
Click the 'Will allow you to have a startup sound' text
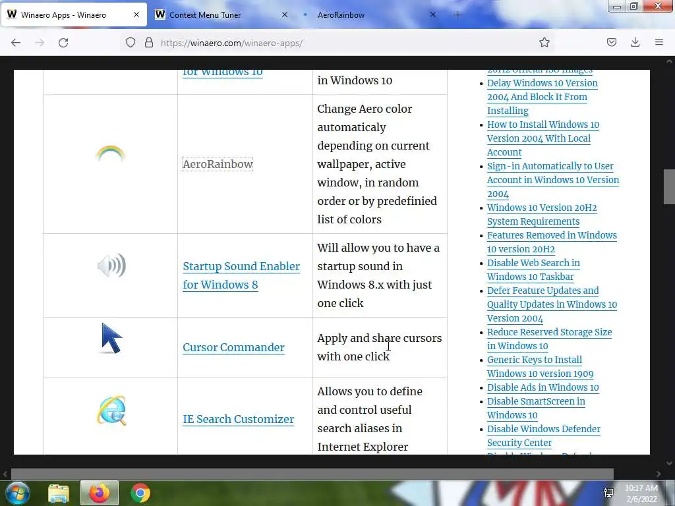pos(378,275)
